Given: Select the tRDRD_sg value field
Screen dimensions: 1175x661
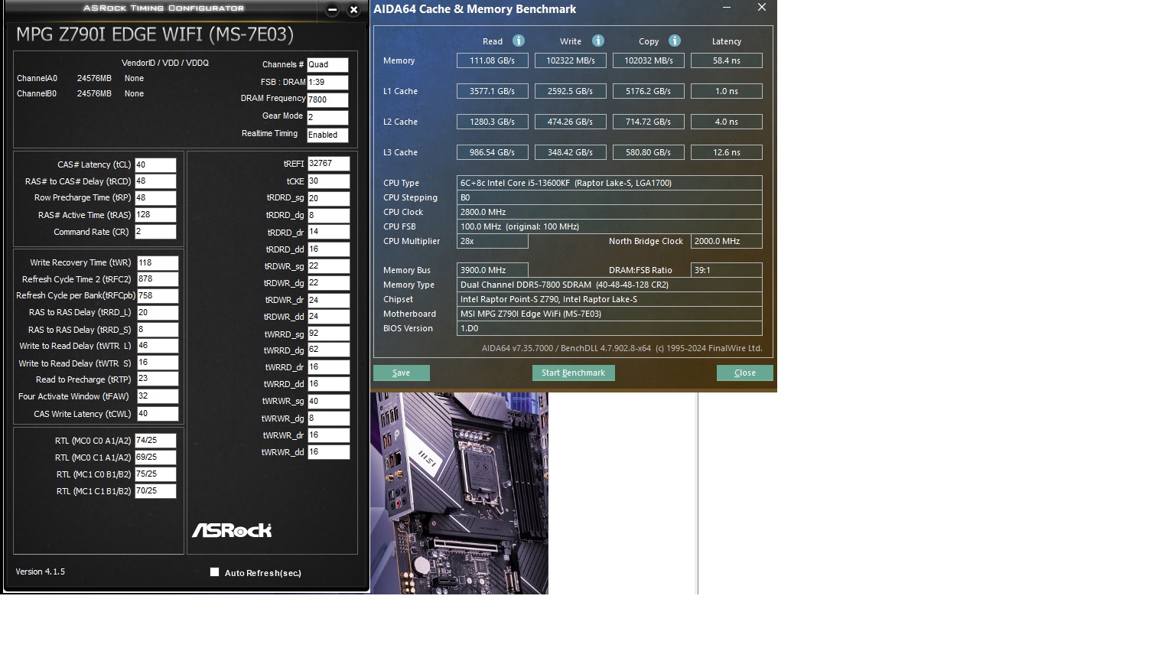Looking at the screenshot, I should click(329, 199).
